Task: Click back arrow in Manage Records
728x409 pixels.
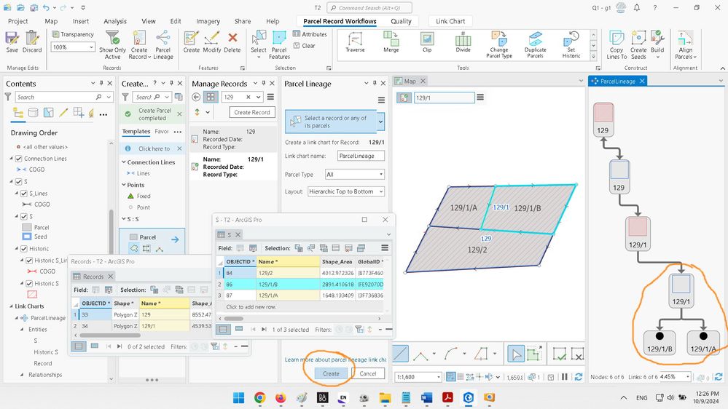Action: click(x=196, y=97)
